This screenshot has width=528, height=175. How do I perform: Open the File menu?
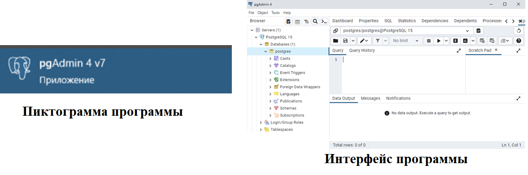click(251, 13)
